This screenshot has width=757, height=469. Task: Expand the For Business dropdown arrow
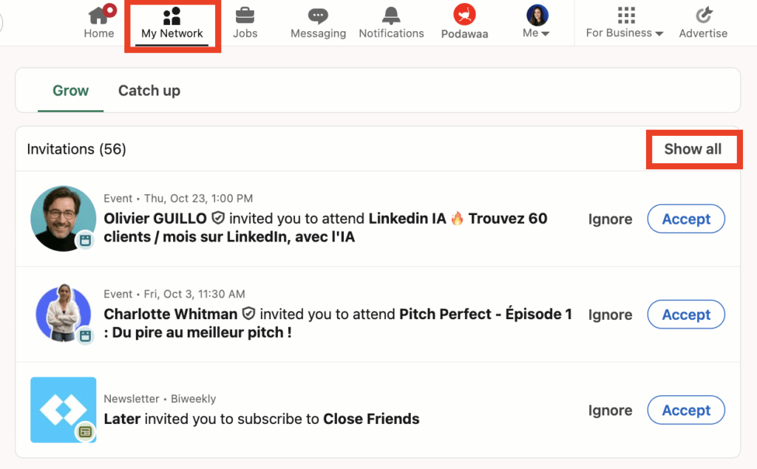tap(659, 34)
